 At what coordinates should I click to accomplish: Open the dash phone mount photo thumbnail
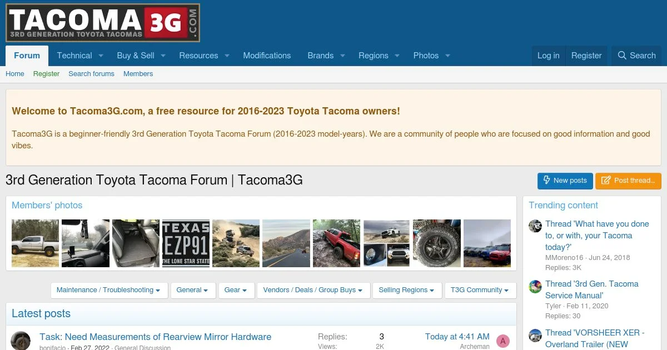coord(86,243)
